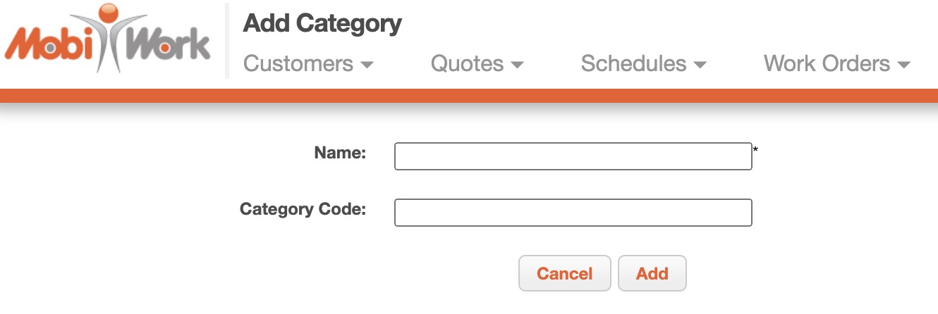Open the Customers menu
Screen dimensions: 938x314
[298, 64]
